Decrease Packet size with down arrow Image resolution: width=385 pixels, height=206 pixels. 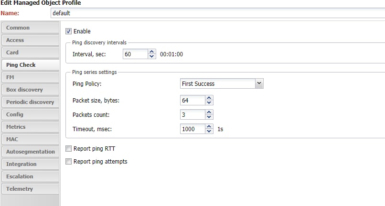coord(209,103)
